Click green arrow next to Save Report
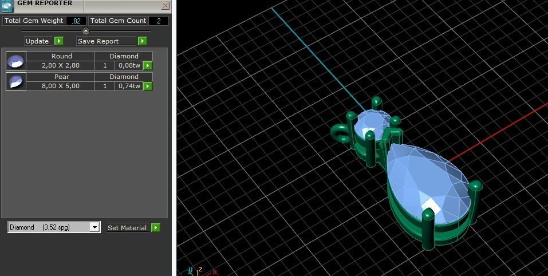This screenshot has width=548, height=276. tap(142, 41)
